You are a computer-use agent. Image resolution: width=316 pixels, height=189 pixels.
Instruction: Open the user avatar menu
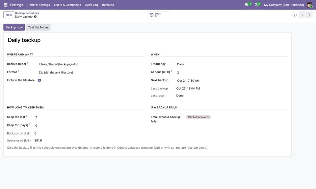click(309, 5)
